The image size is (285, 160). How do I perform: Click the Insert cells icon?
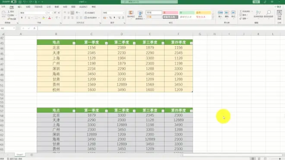pyautogui.click(x=220, y=14)
